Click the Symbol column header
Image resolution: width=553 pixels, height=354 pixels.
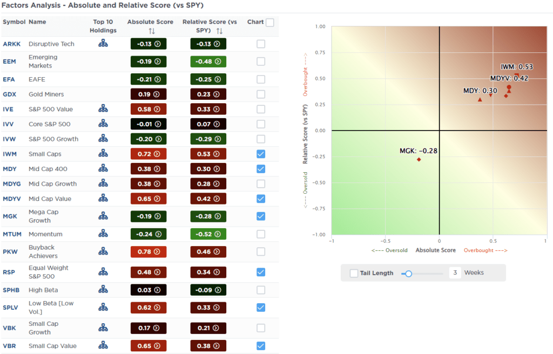14,22
